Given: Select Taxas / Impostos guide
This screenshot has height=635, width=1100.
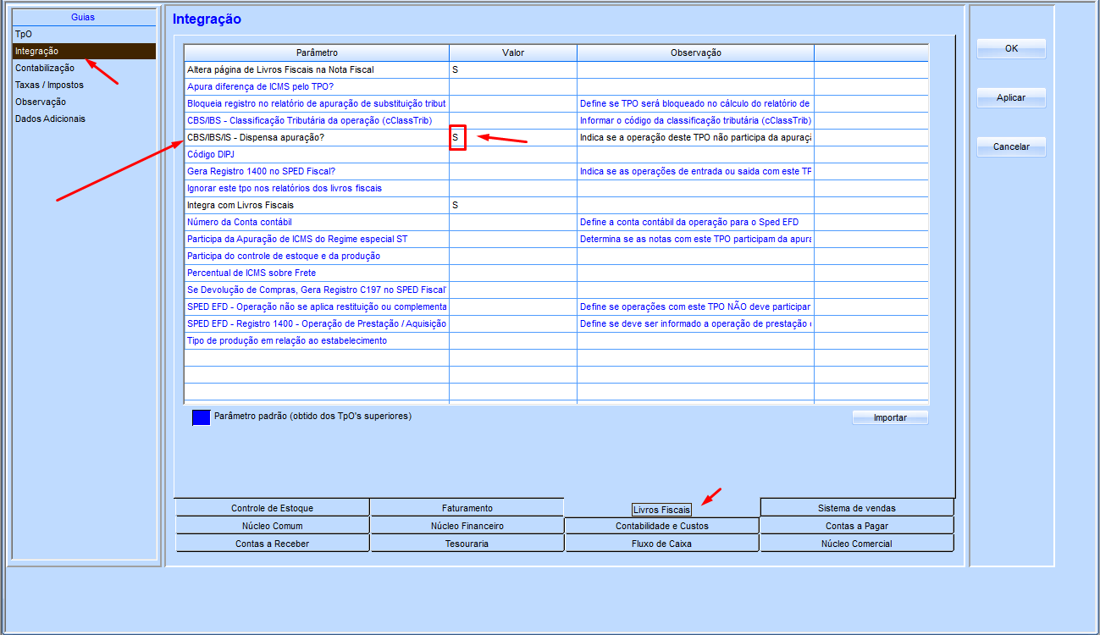Looking at the screenshot, I should 49,85.
